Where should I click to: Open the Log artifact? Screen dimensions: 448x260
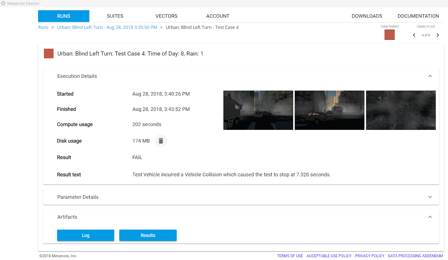pos(86,235)
